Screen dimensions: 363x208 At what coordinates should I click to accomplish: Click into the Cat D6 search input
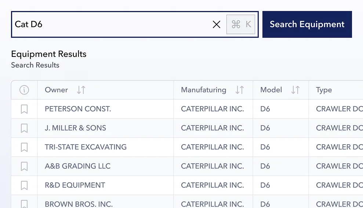[x=110, y=25]
